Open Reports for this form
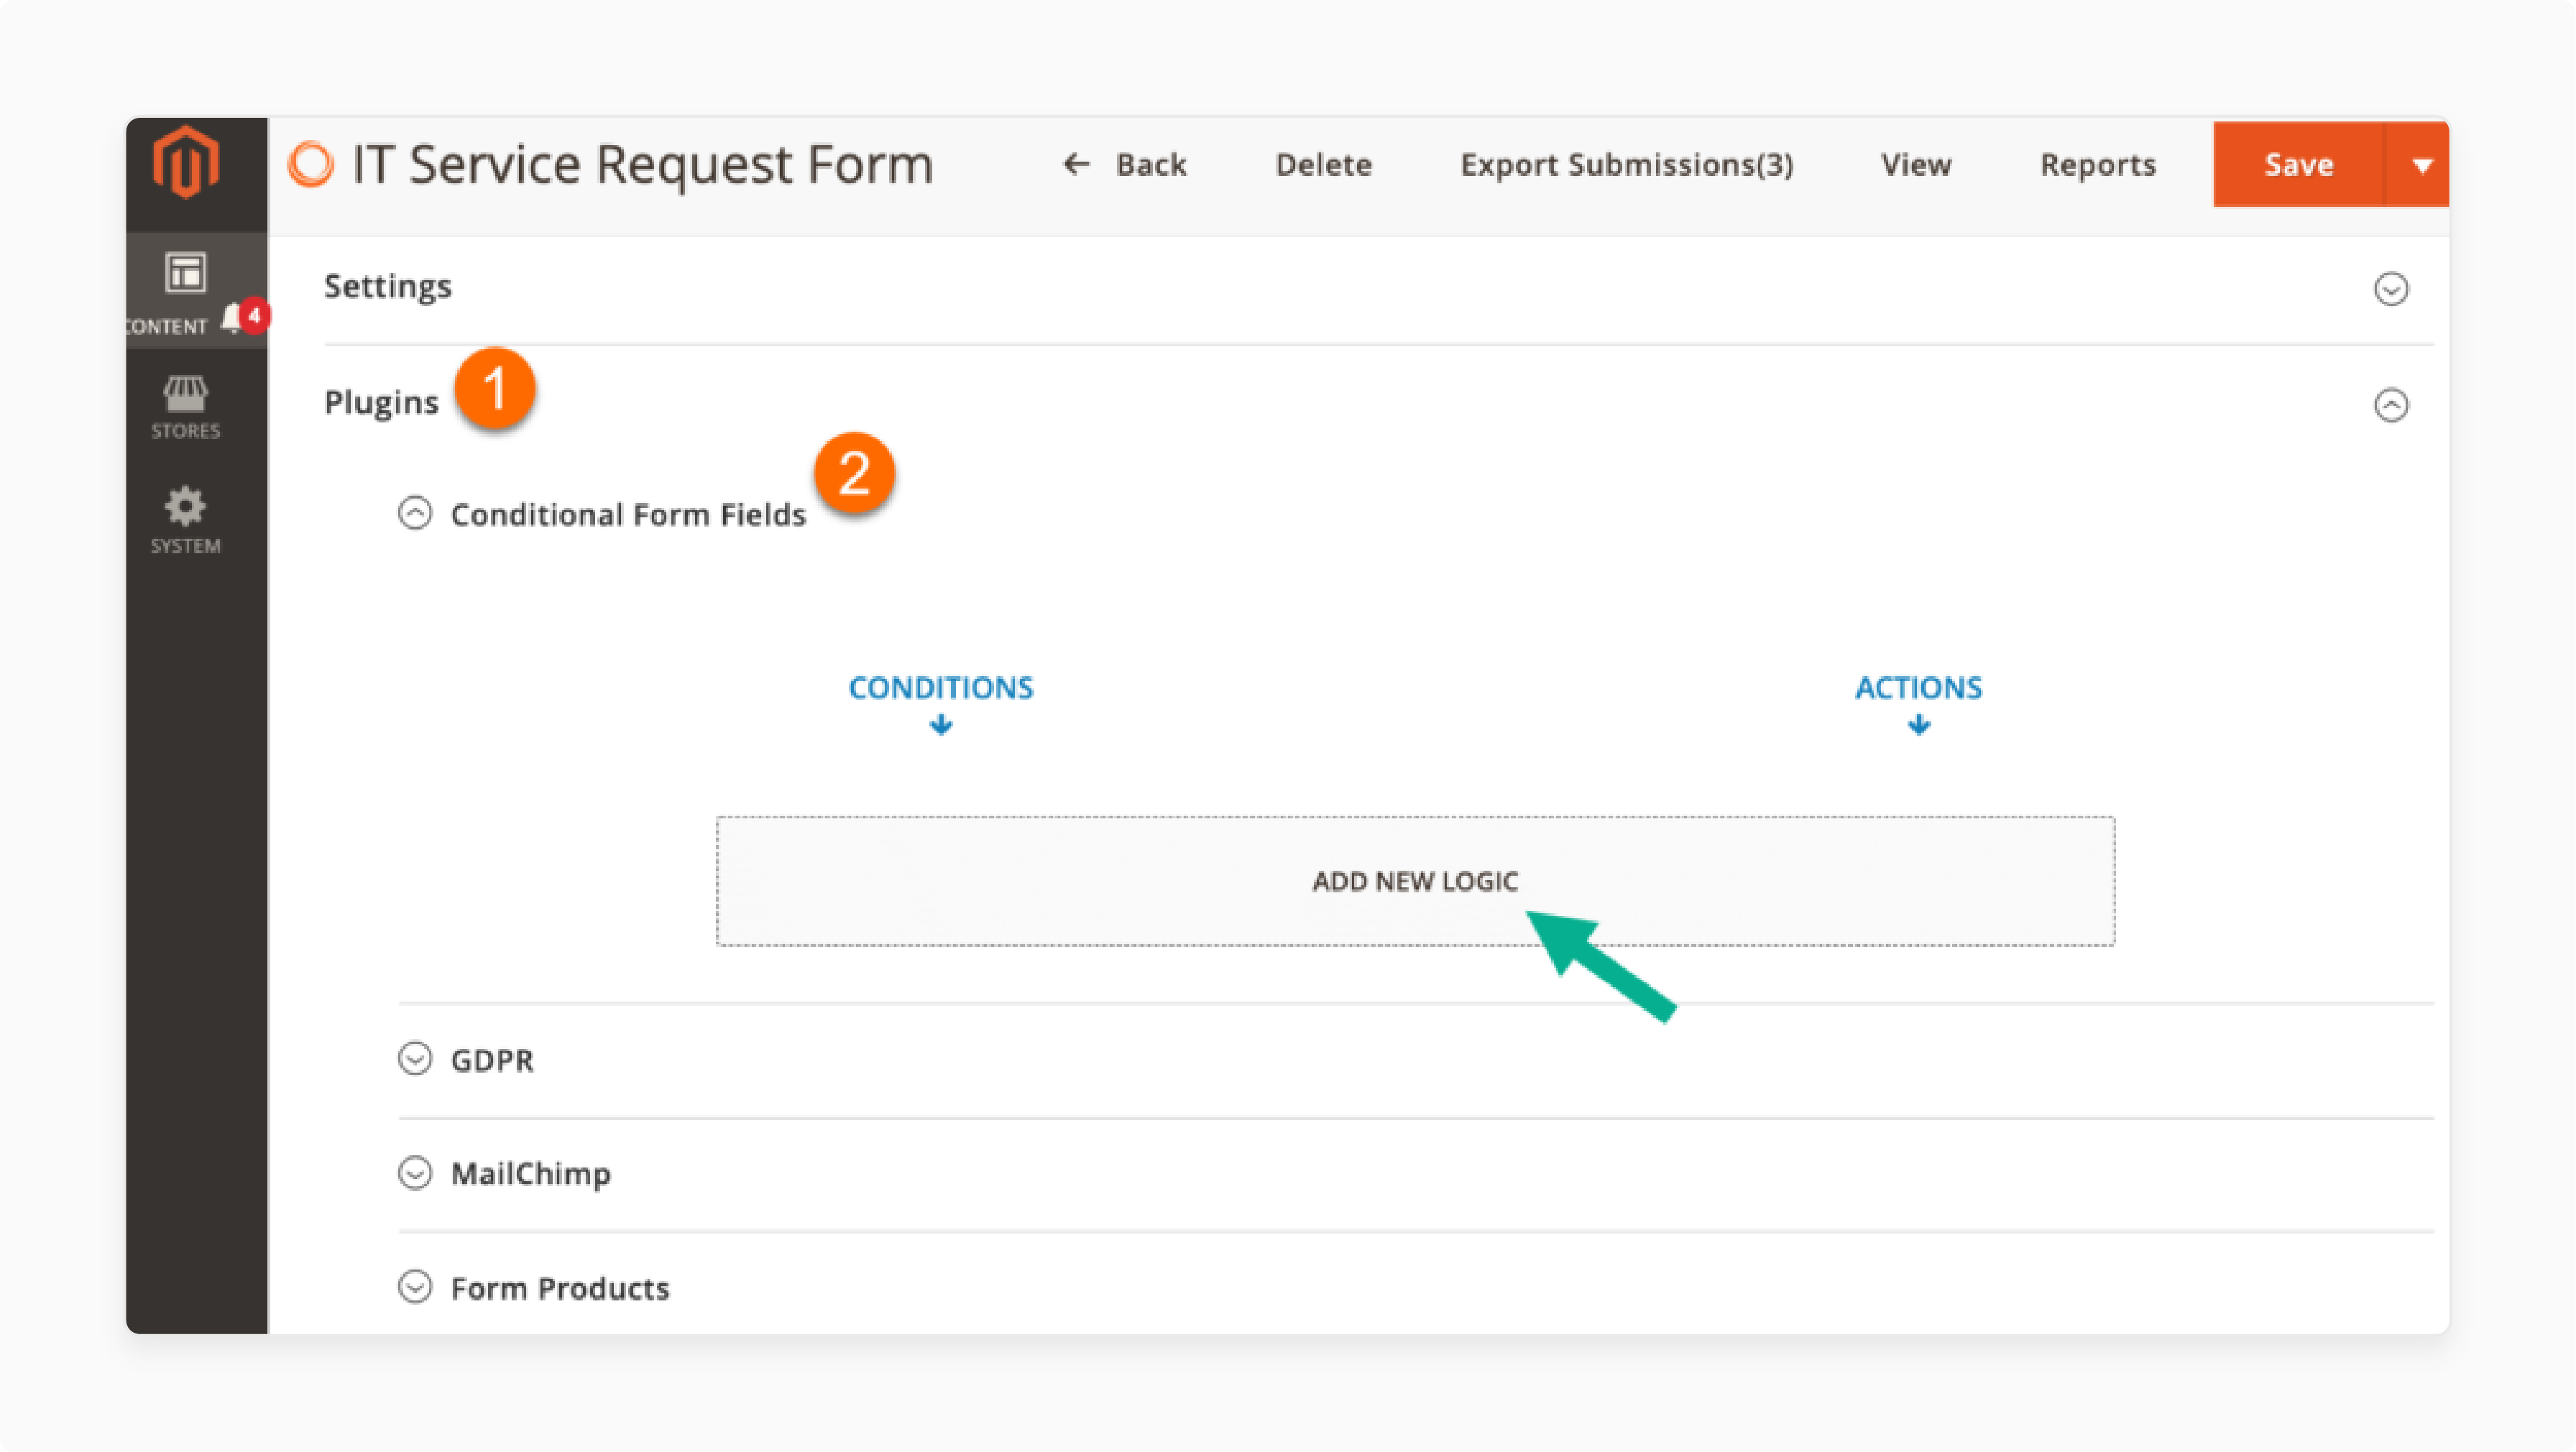Screen dimensions: 2576x1452 pos(2098,164)
